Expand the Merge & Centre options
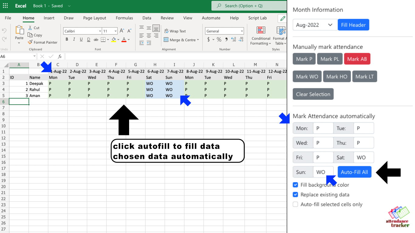415x233 pixels. (x=198, y=40)
